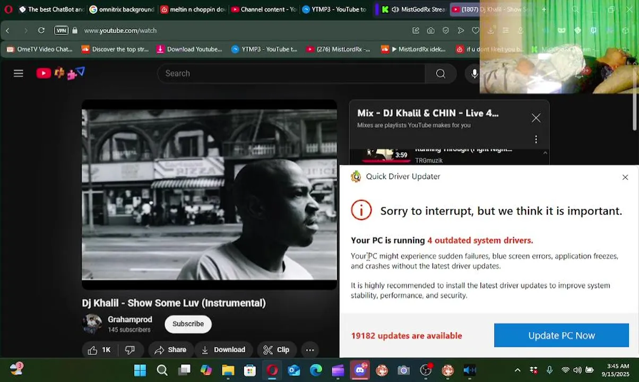
Task: Open Discord from the taskbar
Action: coord(360,370)
